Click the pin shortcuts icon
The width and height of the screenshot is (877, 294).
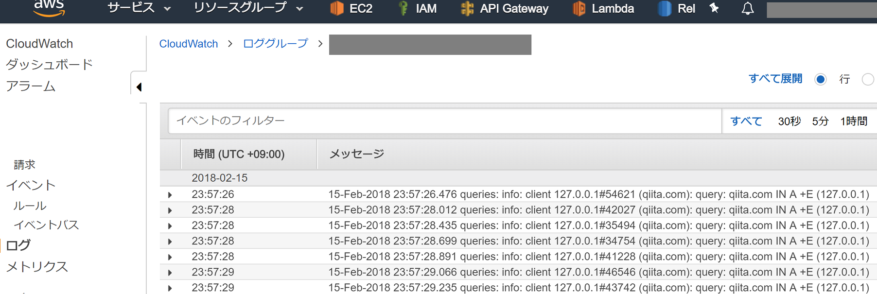(x=714, y=8)
